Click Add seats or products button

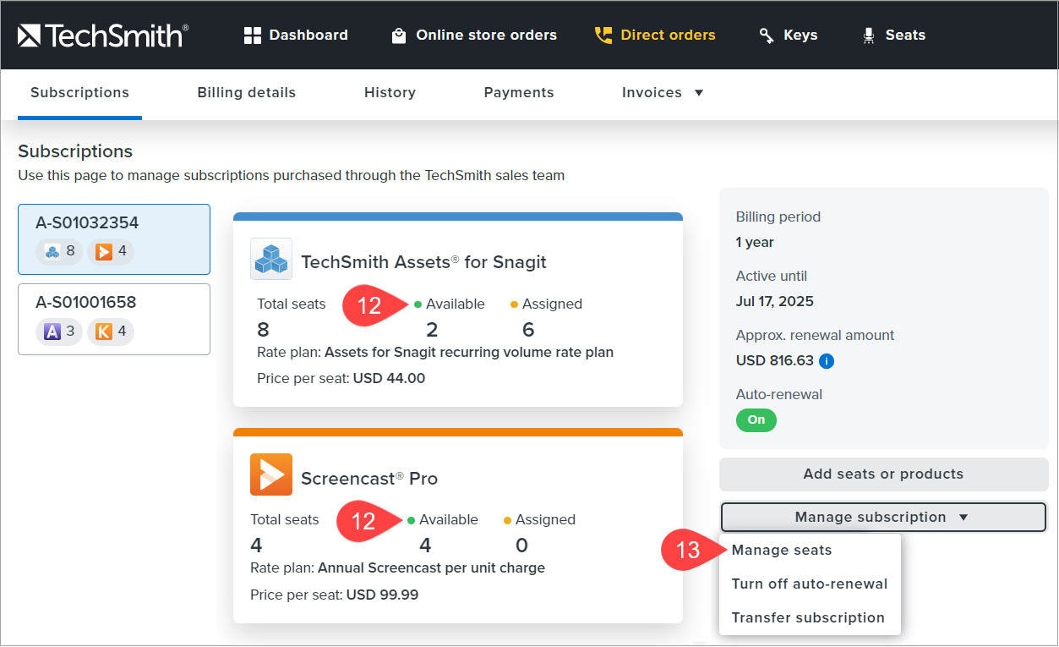click(882, 474)
